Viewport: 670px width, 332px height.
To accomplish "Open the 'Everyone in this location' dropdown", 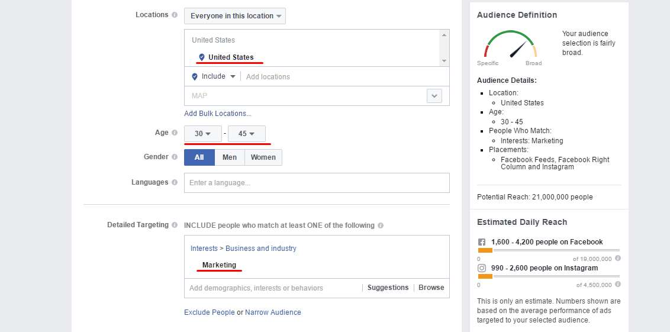I will [235, 16].
